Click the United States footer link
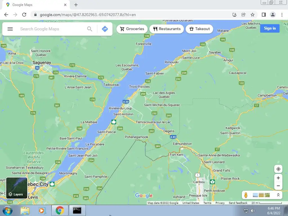Image resolution: width=288 pixels, height=216 pixels. pos(191,203)
